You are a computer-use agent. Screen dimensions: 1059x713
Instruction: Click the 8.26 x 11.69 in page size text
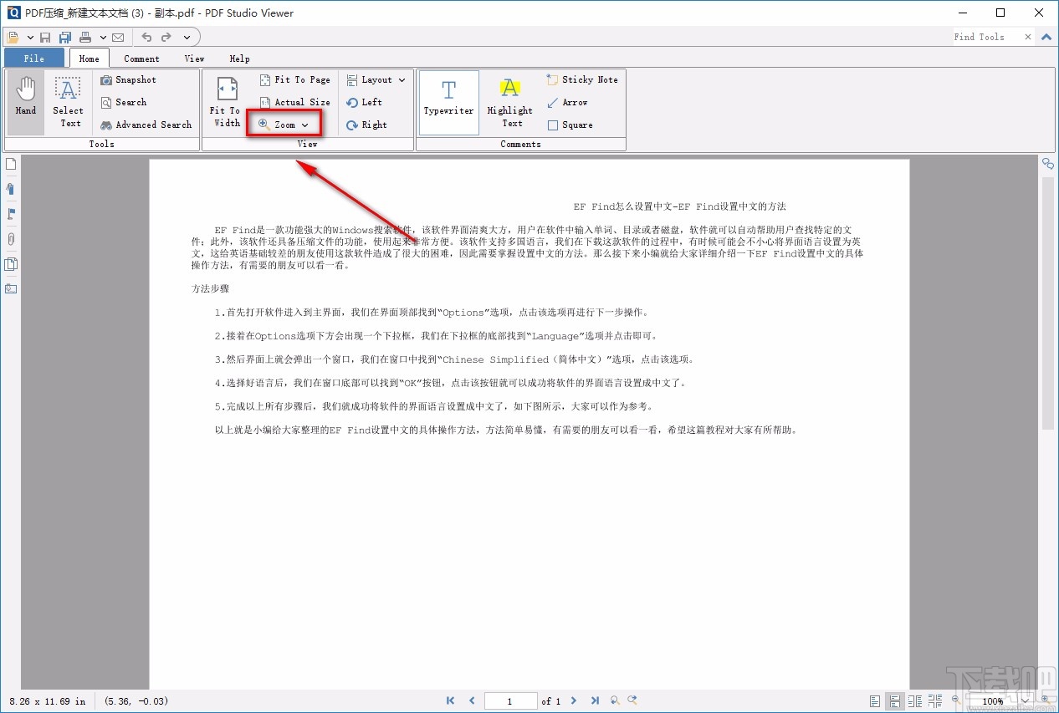coord(48,701)
